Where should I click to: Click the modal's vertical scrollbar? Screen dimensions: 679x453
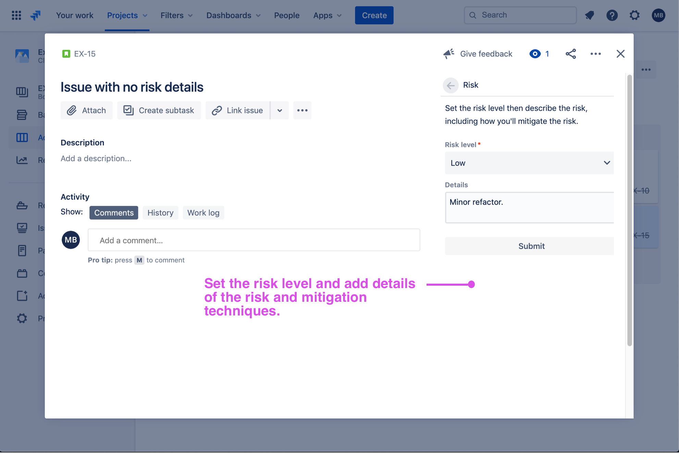[x=629, y=210]
